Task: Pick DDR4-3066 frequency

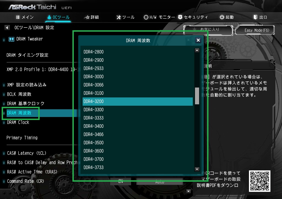Action: pos(138,85)
